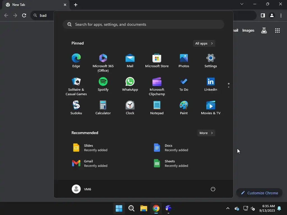Viewport: 287px width, 215px height.
Task: Switch to Chrome on the taskbar
Action: pyautogui.click(x=156, y=208)
